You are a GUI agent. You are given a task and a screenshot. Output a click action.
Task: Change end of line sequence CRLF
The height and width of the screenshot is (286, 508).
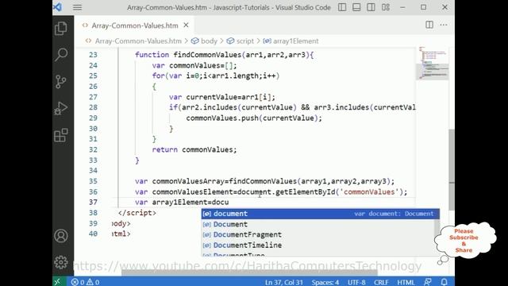coord(381,283)
